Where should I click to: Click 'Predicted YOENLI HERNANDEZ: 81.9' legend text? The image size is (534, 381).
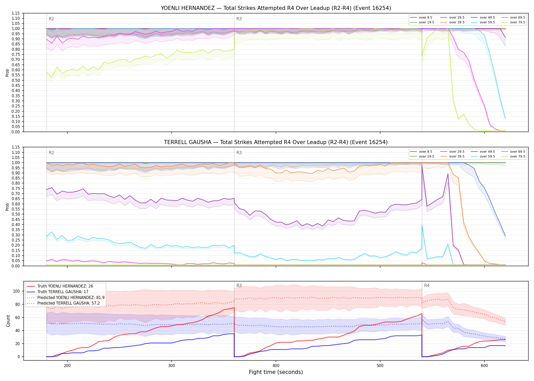coord(71,298)
